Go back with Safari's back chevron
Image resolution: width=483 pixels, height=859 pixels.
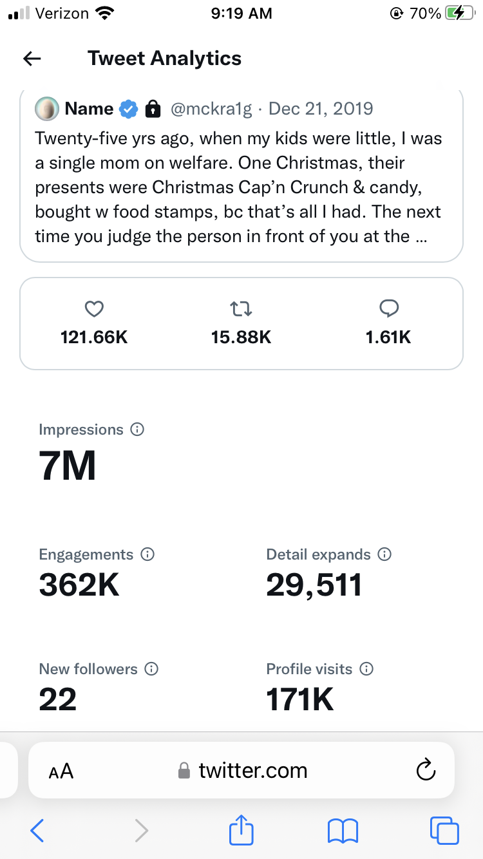pos(37,831)
